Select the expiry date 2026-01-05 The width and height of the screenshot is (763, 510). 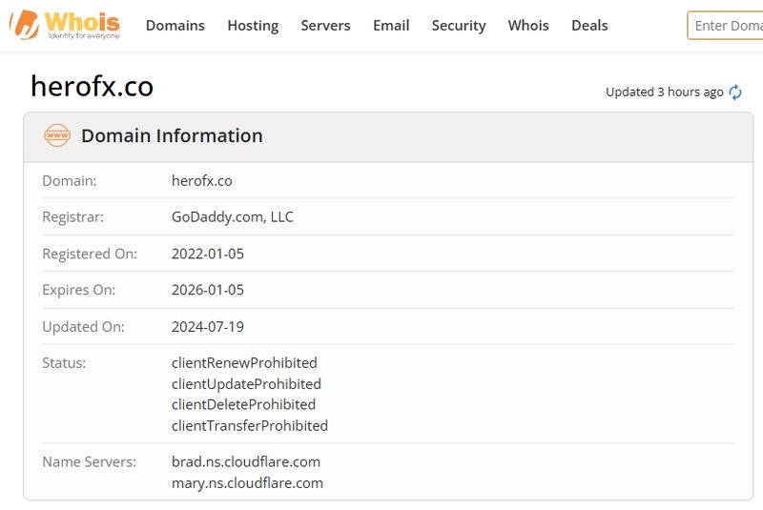208,290
